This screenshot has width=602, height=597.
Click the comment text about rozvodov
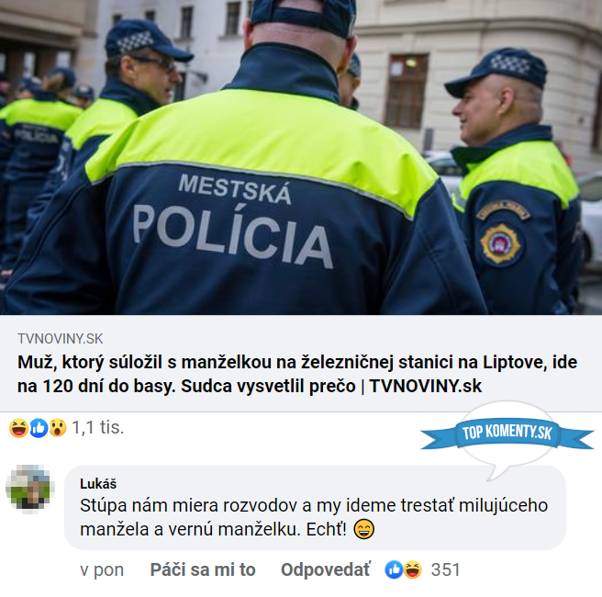[314, 517]
